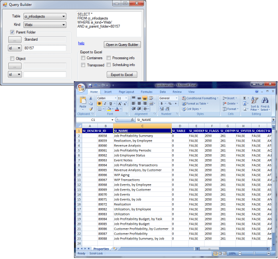
Task: Click the Decrease Indent icon
Action: 134,109
